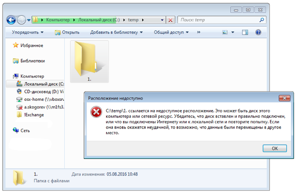The width and height of the screenshot is (298, 194).
Task: Select Компьютер in navigation pane
Action: coord(32,76)
